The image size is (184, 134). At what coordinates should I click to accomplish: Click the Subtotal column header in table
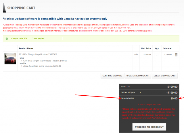tap(167, 48)
